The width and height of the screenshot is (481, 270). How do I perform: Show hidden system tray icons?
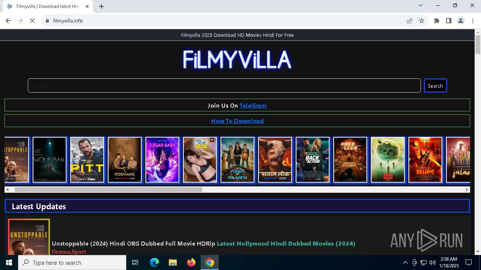405,262
